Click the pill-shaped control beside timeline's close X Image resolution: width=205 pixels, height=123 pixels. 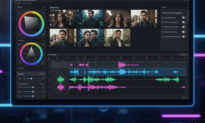coord(182,55)
